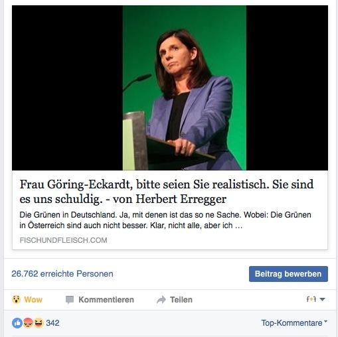Toggle the Wow reaction label

[x=33, y=300]
